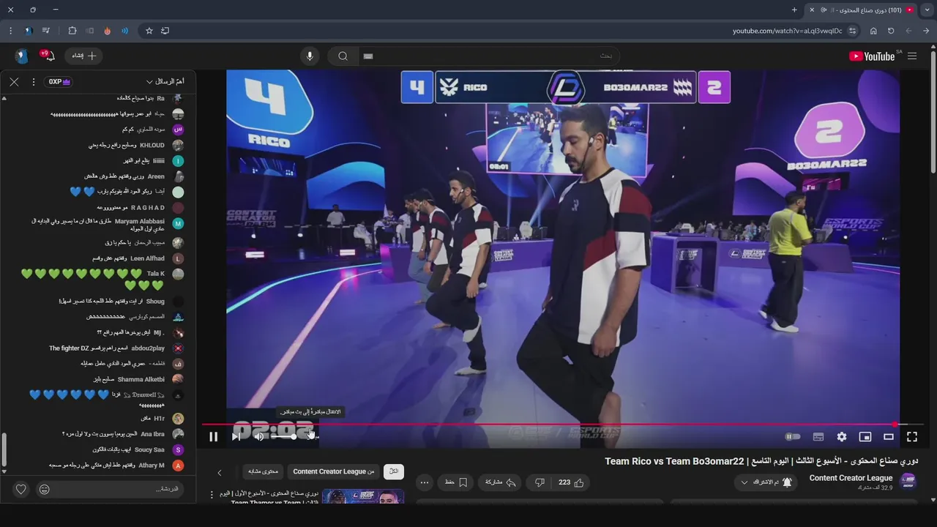Click the flame extension icon
This screenshot has height=527, width=937.
(x=108, y=31)
